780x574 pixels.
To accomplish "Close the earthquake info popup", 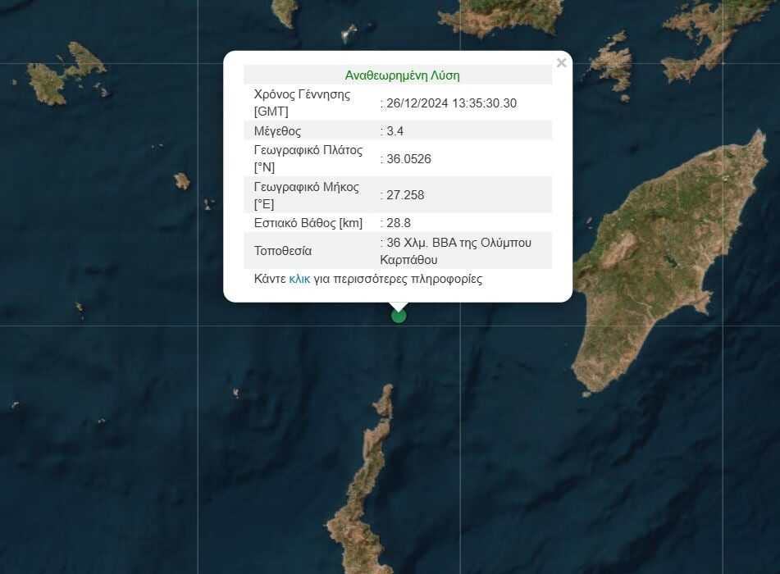I will [x=561, y=62].
